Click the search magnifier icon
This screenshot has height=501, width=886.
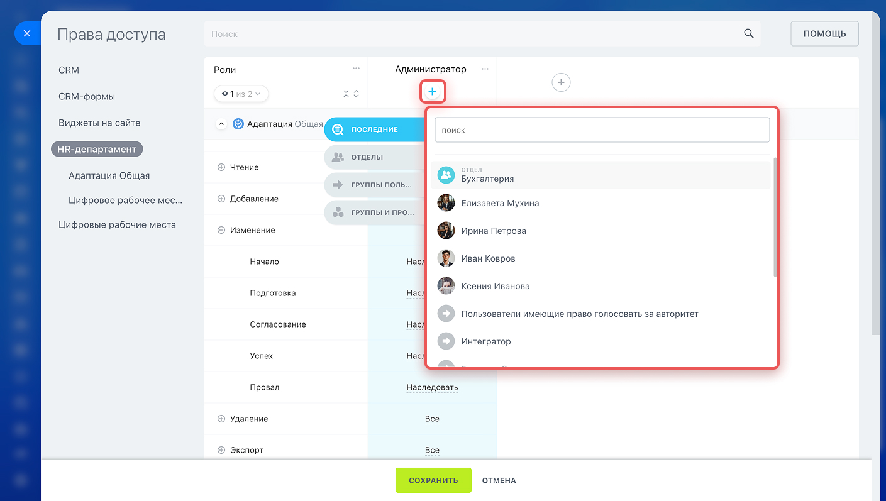(x=748, y=34)
